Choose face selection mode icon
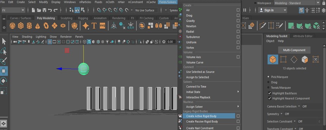The width and height of the screenshot is (326, 130). click(x=305, y=60)
